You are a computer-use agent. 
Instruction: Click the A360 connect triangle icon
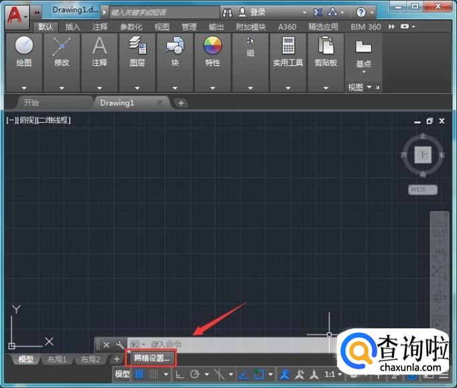(x=332, y=12)
